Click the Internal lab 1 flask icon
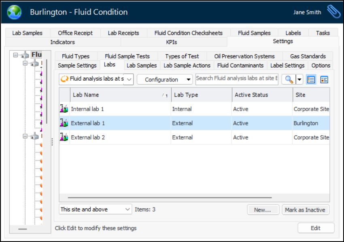 click(x=64, y=109)
